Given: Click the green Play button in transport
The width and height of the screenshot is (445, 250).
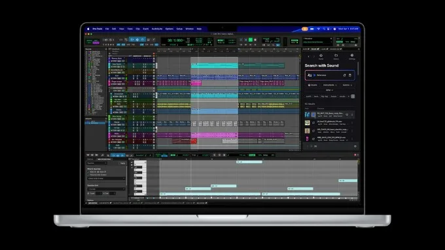Looking at the screenshot, I should tap(251, 40).
